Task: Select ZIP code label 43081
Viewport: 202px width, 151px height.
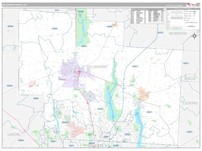Action: (116, 146)
